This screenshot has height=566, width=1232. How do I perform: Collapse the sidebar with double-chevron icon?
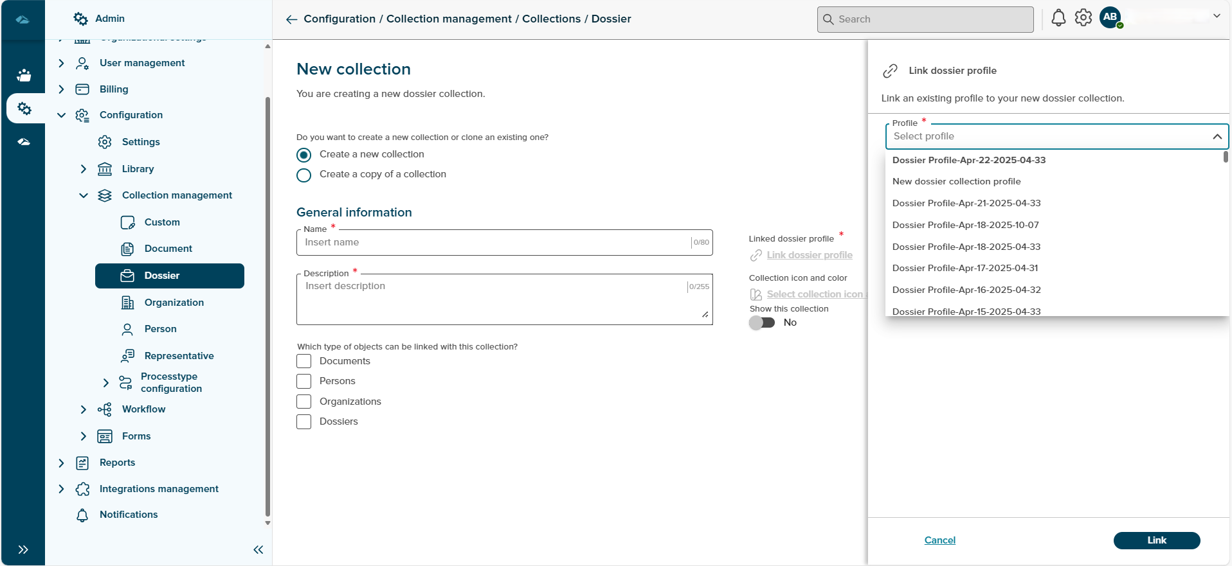(258, 549)
